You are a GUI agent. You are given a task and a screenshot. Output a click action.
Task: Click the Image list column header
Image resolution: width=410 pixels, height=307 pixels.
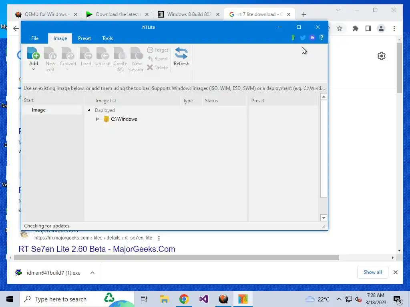(106, 101)
